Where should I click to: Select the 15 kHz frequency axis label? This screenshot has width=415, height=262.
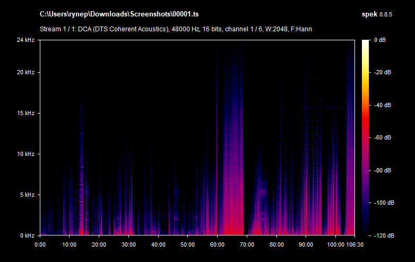tap(25, 113)
